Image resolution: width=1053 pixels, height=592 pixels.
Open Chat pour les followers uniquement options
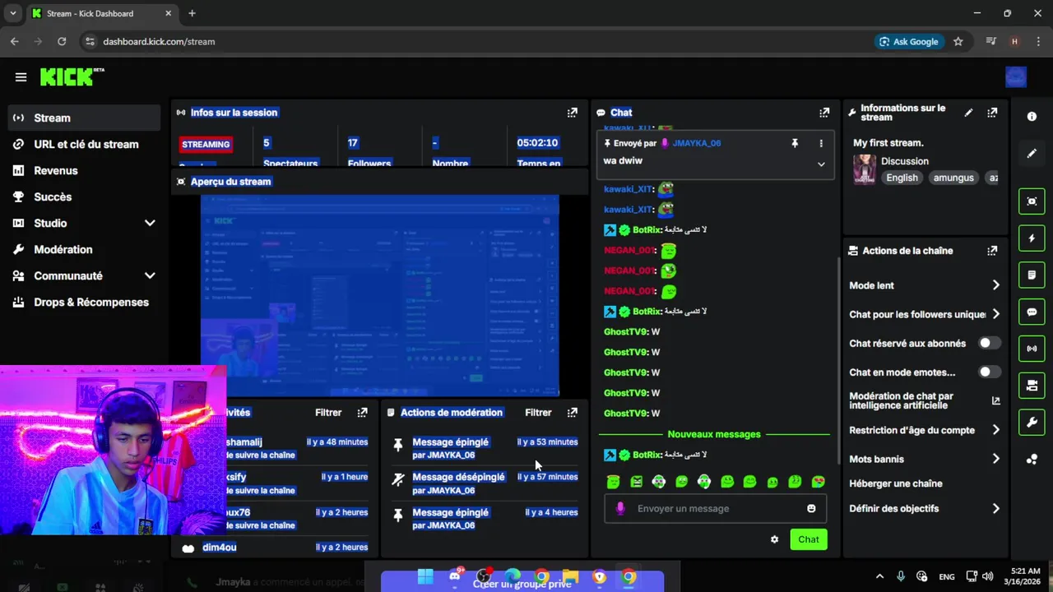coord(925,314)
